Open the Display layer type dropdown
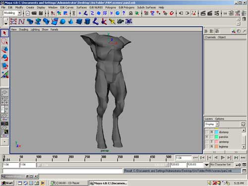This screenshot has width=248, height=186. (x=217, y=124)
